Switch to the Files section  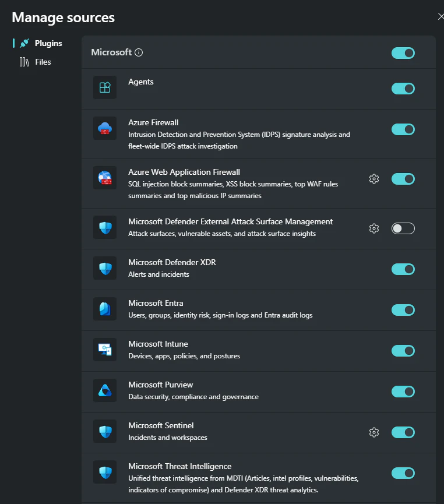click(x=36, y=62)
